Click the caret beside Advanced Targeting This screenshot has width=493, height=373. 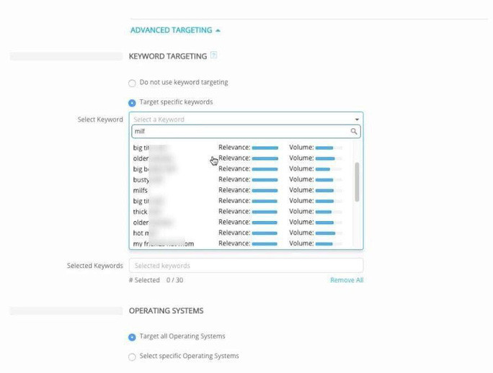click(x=218, y=30)
